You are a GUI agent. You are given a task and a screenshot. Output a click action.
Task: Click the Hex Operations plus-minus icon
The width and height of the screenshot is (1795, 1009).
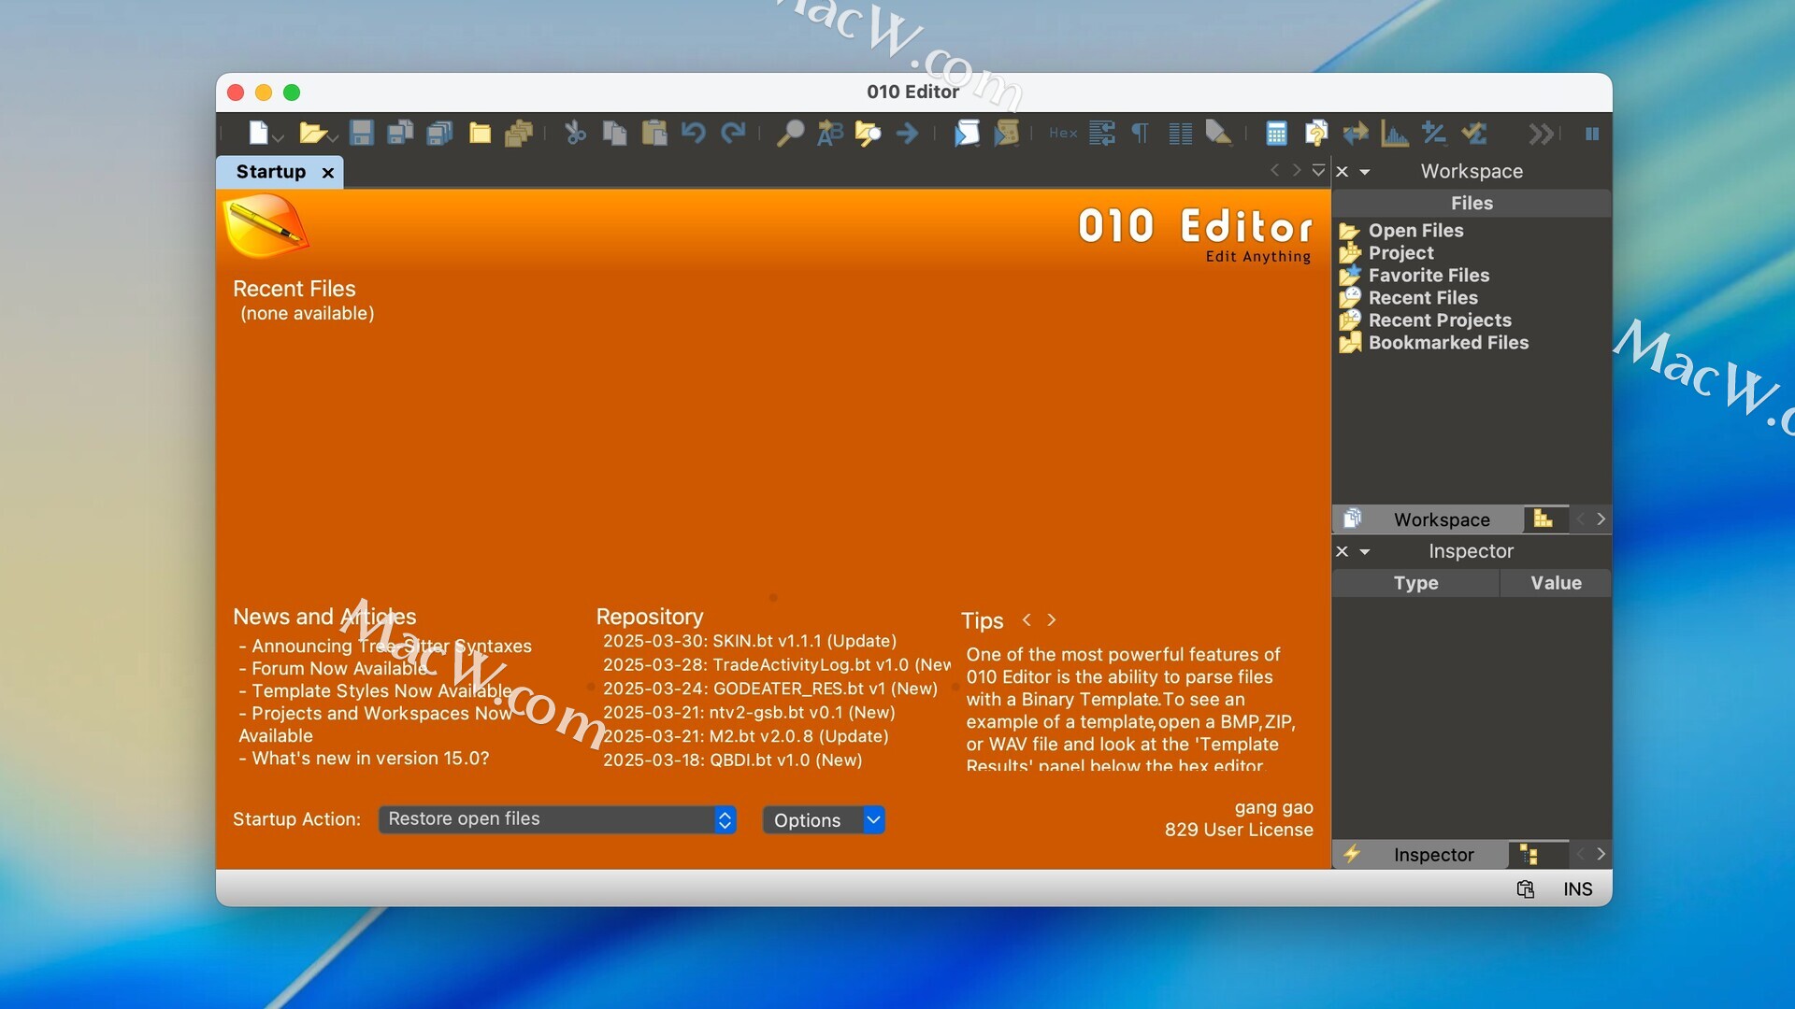tap(1434, 134)
